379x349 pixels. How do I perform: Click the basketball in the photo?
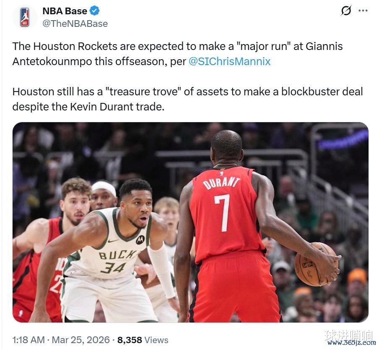click(x=316, y=265)
